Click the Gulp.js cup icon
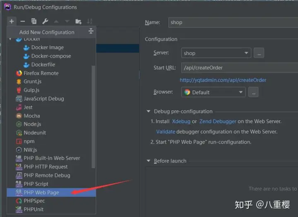The height and width of the screenshot is (217, 298). (x=19, y=90)
